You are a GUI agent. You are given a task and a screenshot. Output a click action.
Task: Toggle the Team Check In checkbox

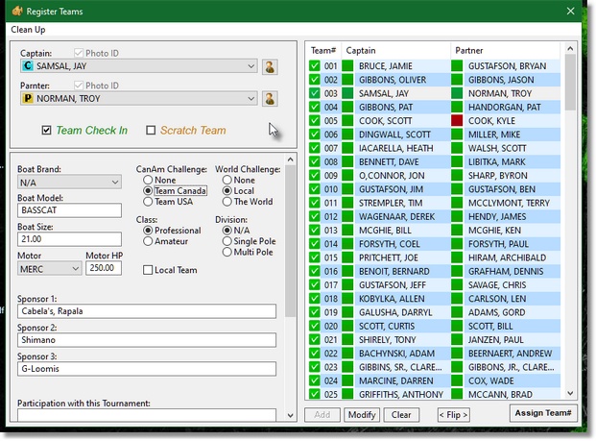(47, 131)
